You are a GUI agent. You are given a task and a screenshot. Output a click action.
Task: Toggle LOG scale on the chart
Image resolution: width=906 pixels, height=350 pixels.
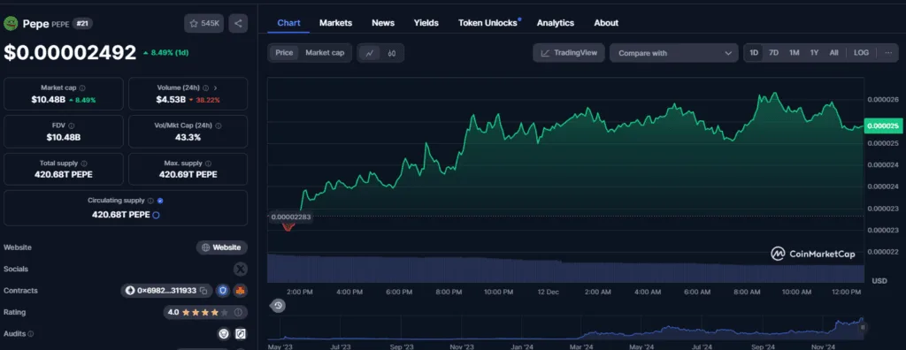pyautogui.click(x=861, y=52)
